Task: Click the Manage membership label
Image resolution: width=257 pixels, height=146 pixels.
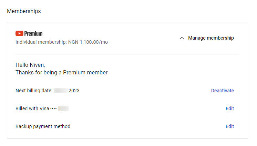Action: [x=211, y=38]
